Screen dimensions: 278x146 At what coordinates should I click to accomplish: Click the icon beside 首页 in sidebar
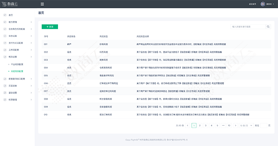tap(5, 15)
